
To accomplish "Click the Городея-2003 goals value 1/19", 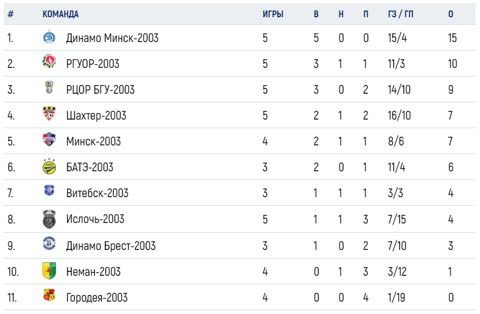I will coord(397,297).
